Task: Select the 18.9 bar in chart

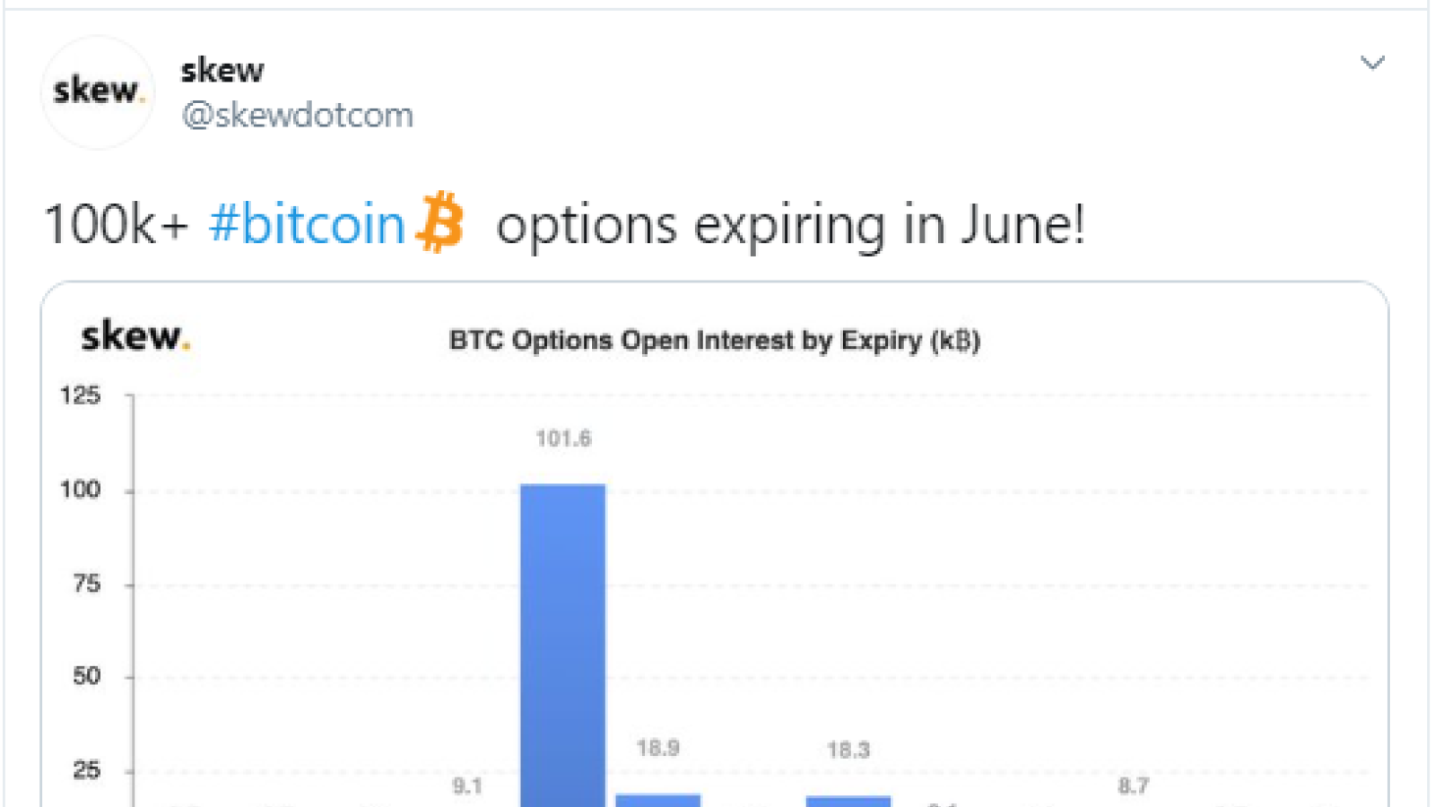Action: click(658, 800)
